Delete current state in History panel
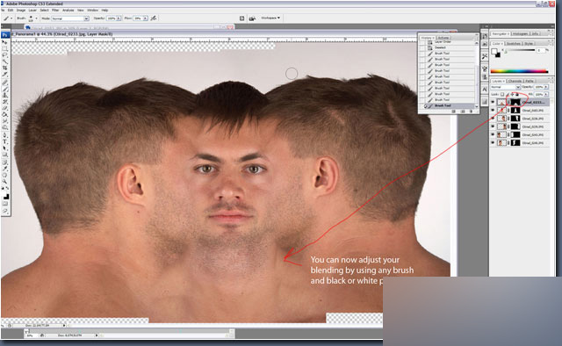 pyautogui.click(x=471, y=112)
